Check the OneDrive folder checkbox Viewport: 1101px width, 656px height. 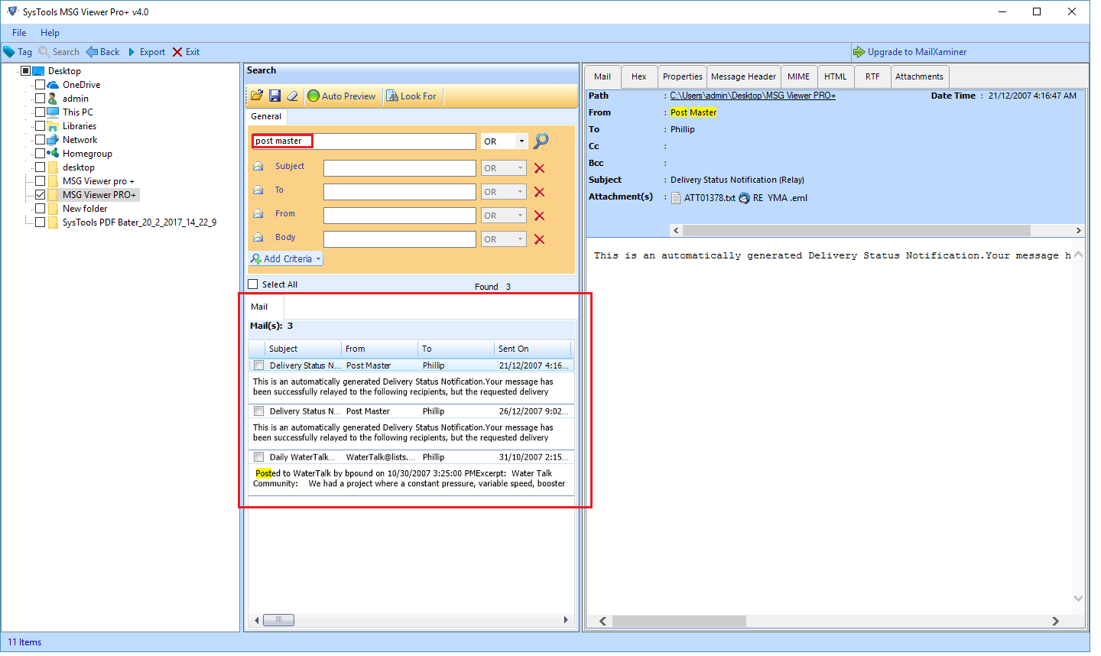point(40,85)
